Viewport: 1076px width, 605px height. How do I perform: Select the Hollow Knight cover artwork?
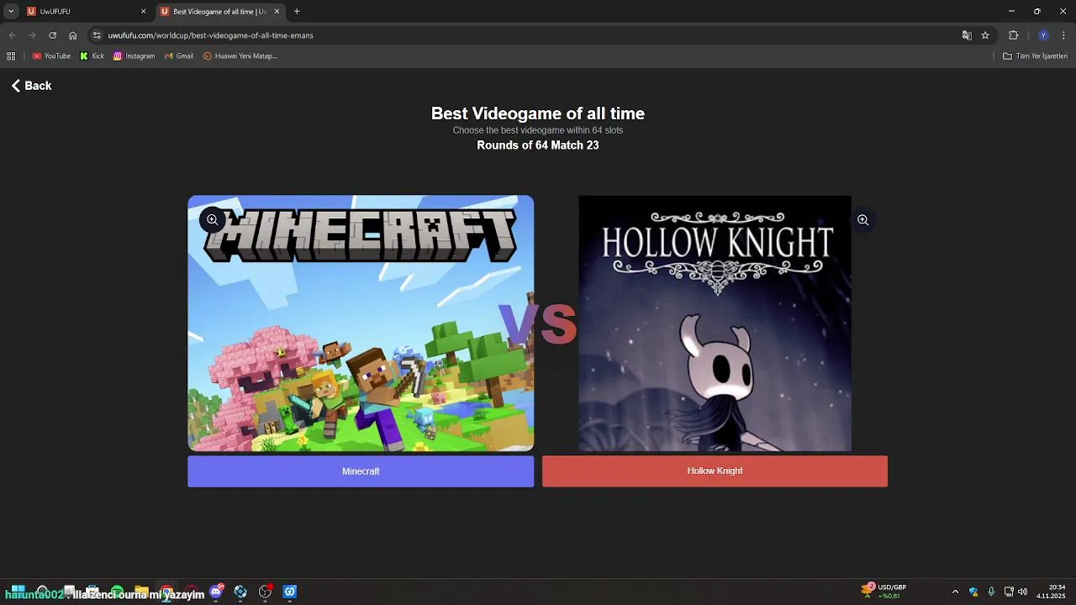715,324
